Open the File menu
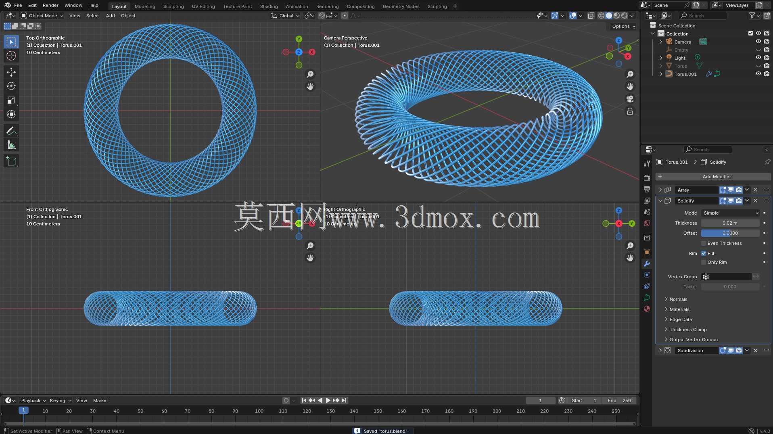This screenshot has height=434, width=773. coord(18,5)
